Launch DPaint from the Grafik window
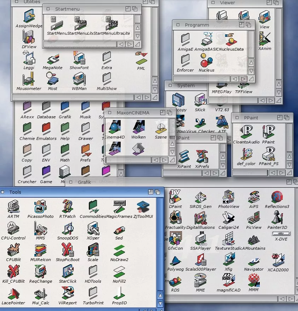 (175, 198)
